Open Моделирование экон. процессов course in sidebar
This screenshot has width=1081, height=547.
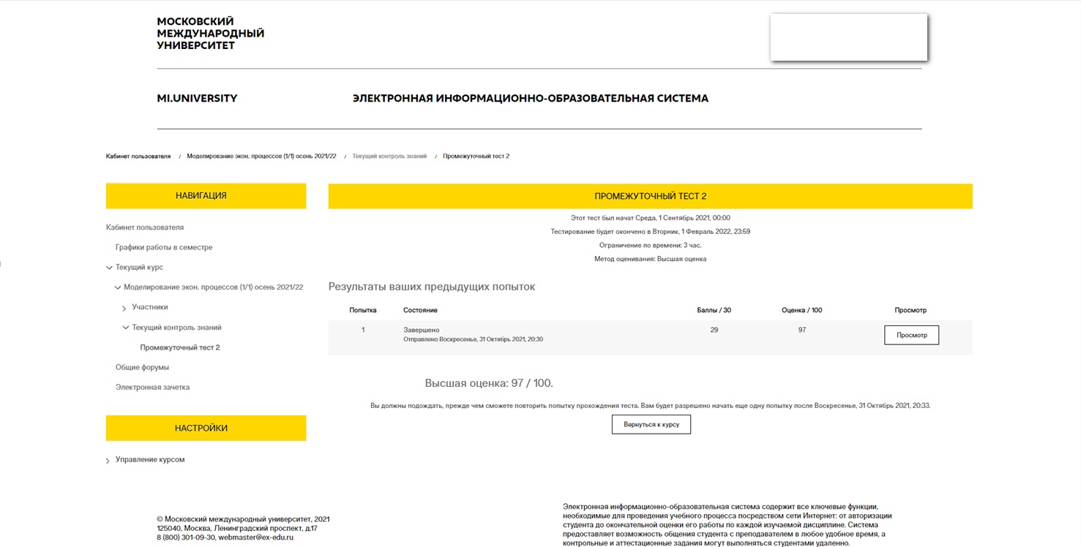pyautogui.click(x=213, y=287)
